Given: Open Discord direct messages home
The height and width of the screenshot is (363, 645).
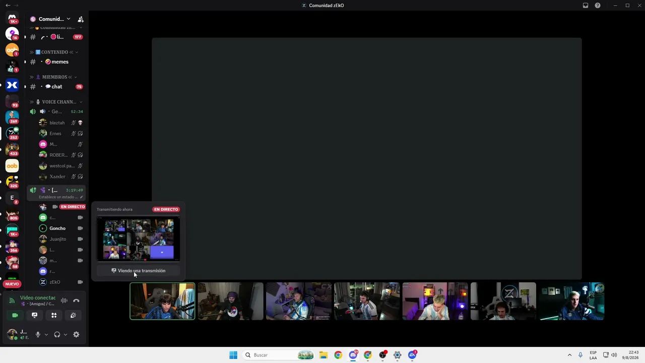Looking at the screenshot, I should 12,19.
